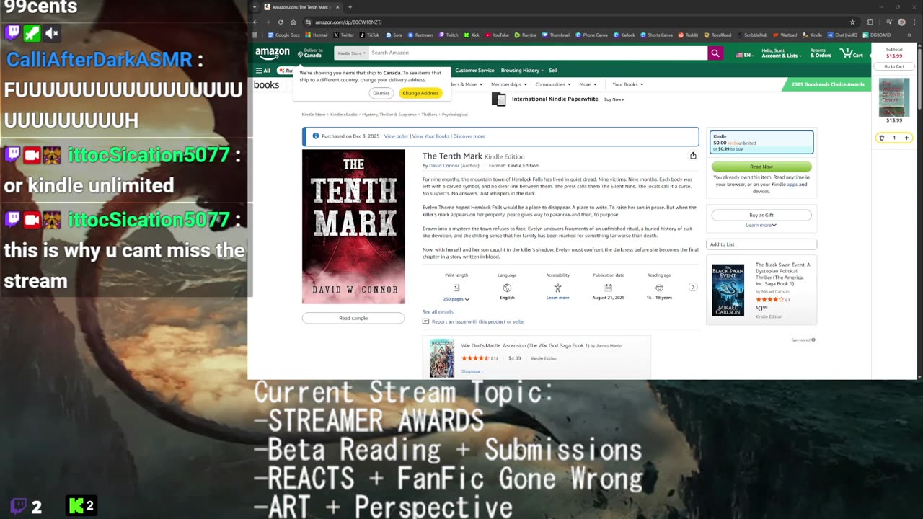Image resolution: width=923 pixels, height=519 pixels.
Task: Open a new browser tab
Action: click(x=350, y=7)
